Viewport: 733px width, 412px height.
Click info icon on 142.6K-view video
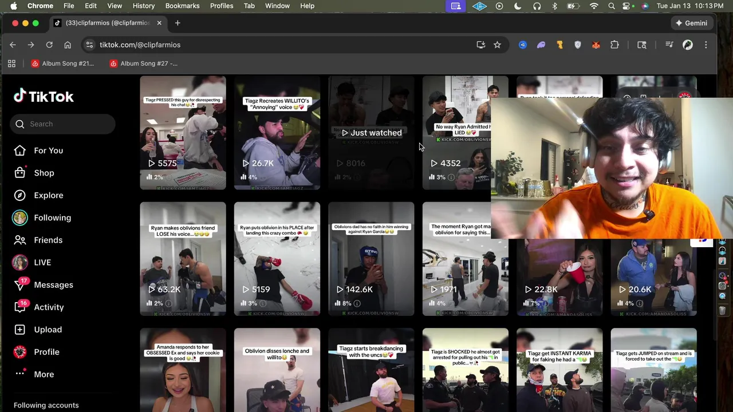pos(357,303)
